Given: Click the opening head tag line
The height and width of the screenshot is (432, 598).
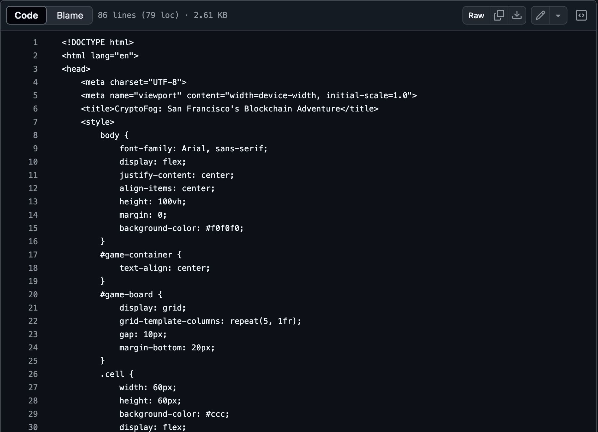Looking at the screenshot, I should [76, 69].
